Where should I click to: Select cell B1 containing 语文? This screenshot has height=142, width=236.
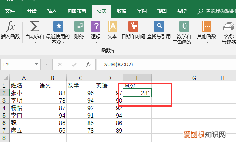(52, 85)
